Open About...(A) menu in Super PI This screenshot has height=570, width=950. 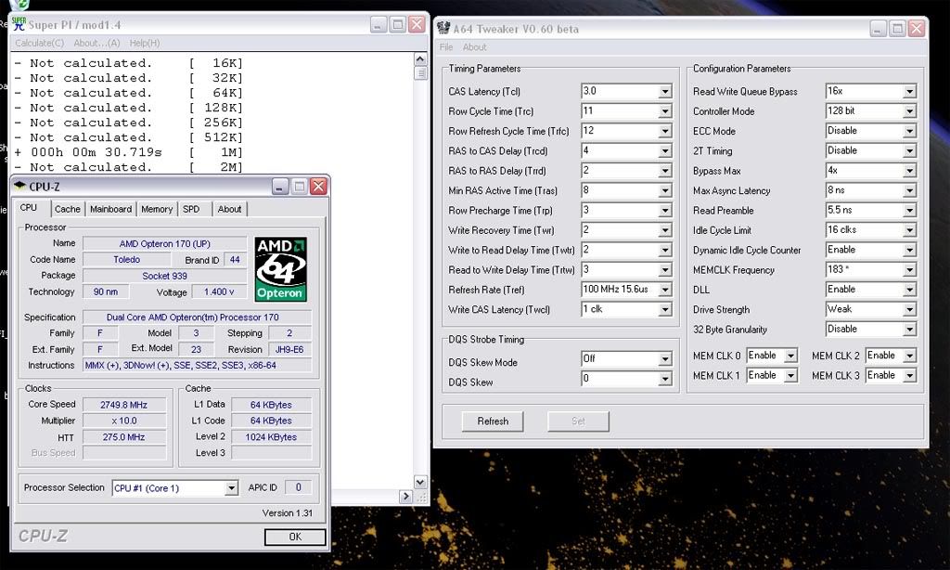point(96,43)
